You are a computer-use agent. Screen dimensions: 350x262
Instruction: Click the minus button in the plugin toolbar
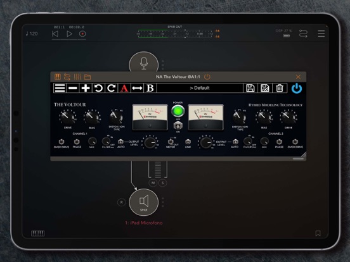tap(73, 88)
